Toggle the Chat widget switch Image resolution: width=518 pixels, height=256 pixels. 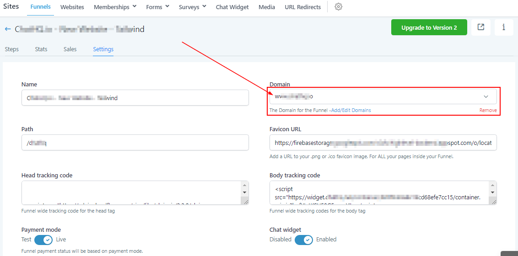tap(303, 240)
